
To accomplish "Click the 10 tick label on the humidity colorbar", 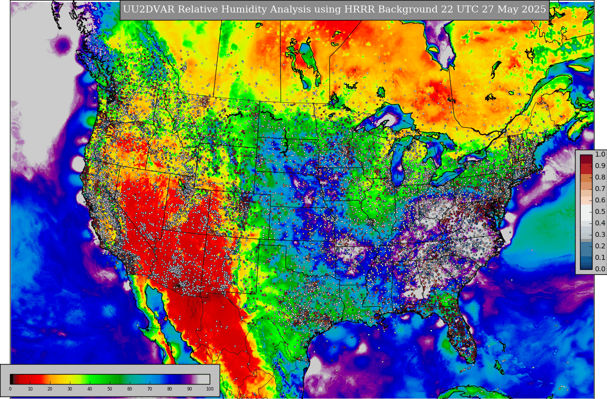I will 30,389.
